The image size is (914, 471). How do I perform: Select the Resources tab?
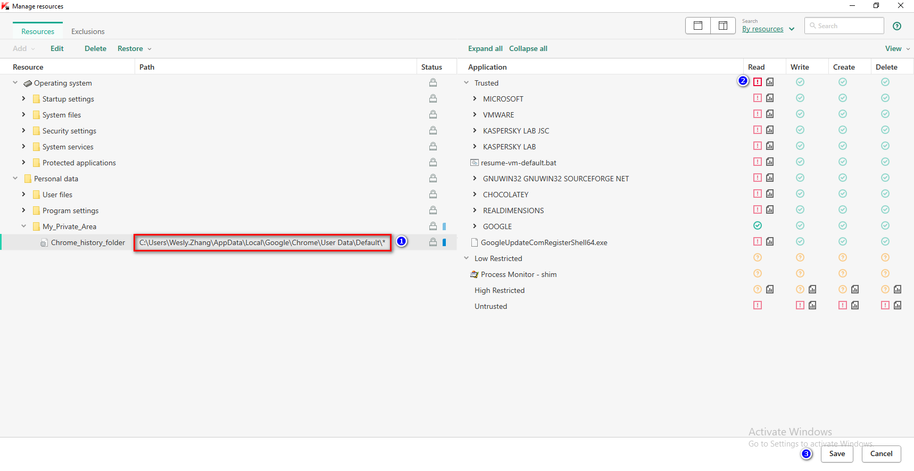(x=38, y=31)
